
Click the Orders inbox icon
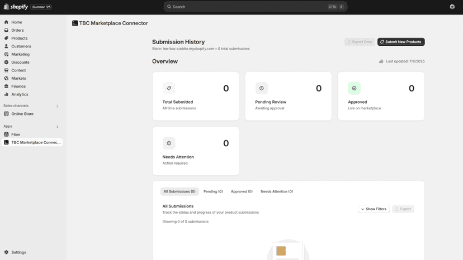[6, 30]
